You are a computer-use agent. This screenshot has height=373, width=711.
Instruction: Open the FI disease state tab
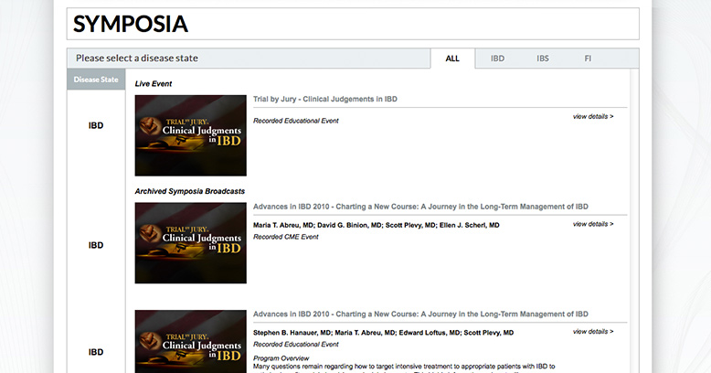[x=588, y=59]
